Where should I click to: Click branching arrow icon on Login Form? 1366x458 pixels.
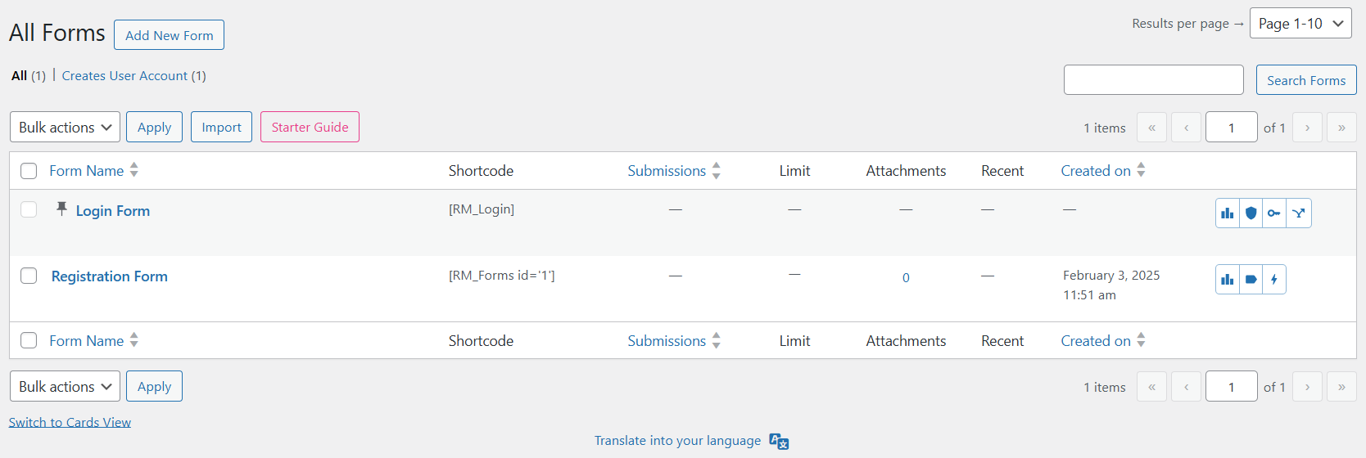pos(1299,213)
